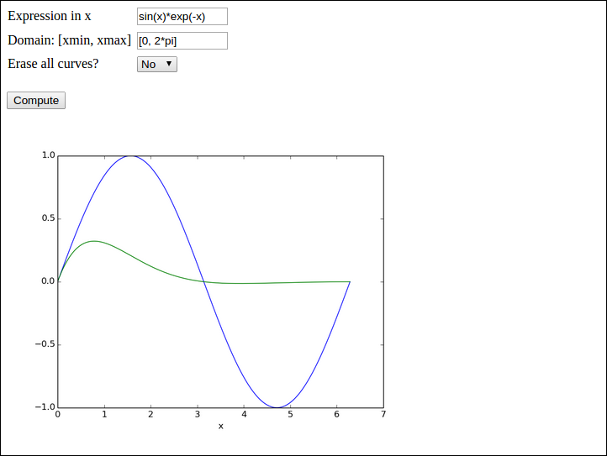
Task: Open the 'Erase all curves?' dropdown
Action: [156, 64]
